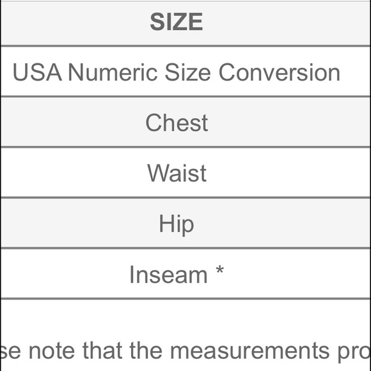This screenshot has height=371, width=371.
Task: Click white empty area left of Waist label
Action: 74,173
